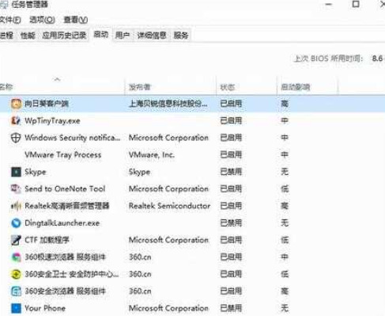Image resolution: width=385 pixels, height=316 pixels.
Task: Open the 查看(V) menu
Action: click(x=76, y=20)
